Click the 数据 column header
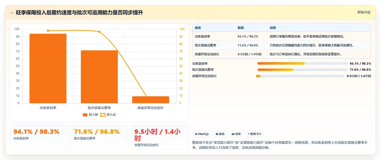Screen dimensions: 381x160 point(241,28)
